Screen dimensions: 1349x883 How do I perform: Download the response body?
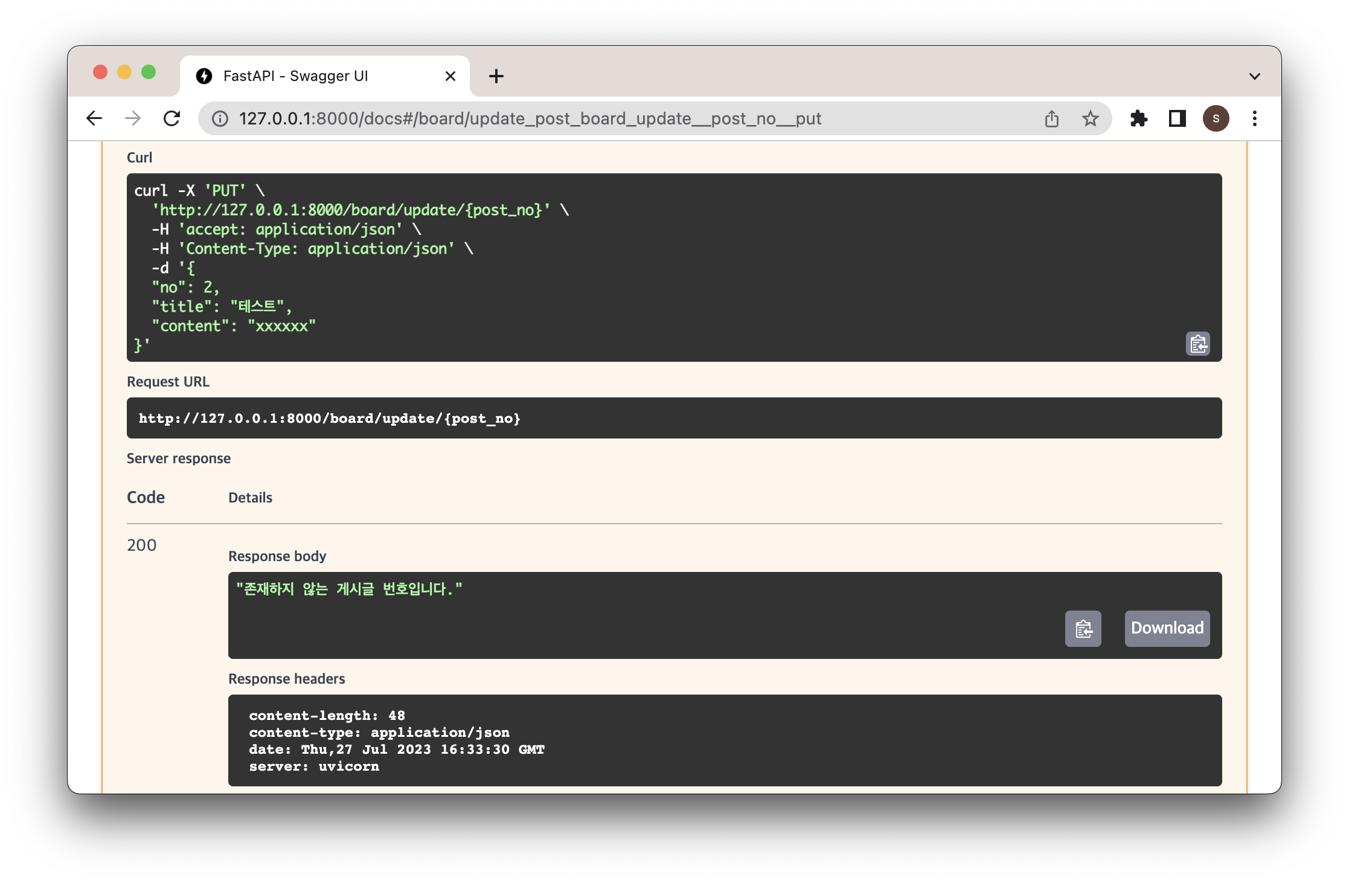[1167, 629]
